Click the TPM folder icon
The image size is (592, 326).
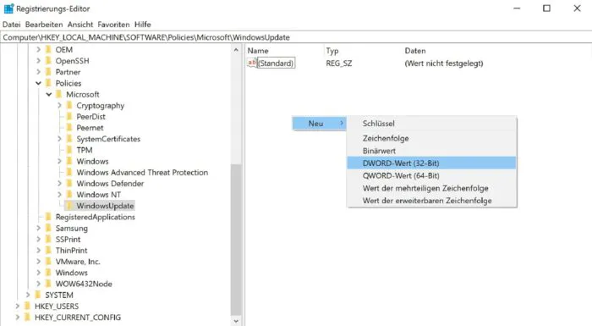[69, 150]
